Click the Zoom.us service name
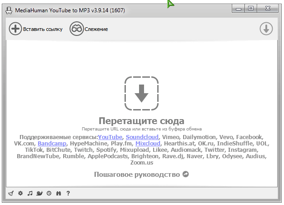 click(x=142, y=162)
